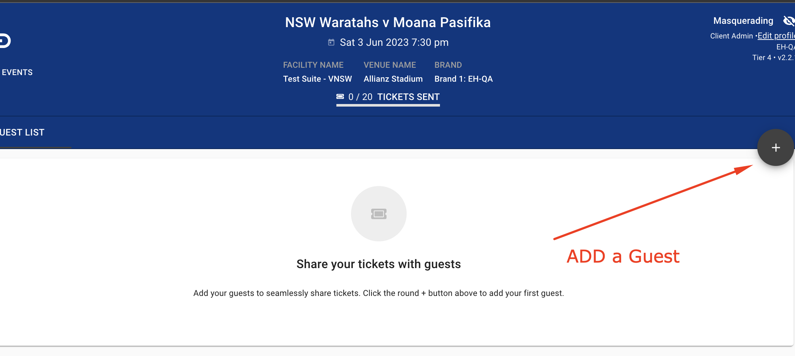Click the tickets sent progress bar underline
Screen dimensions: 795x356
click(x=388, y=105)
